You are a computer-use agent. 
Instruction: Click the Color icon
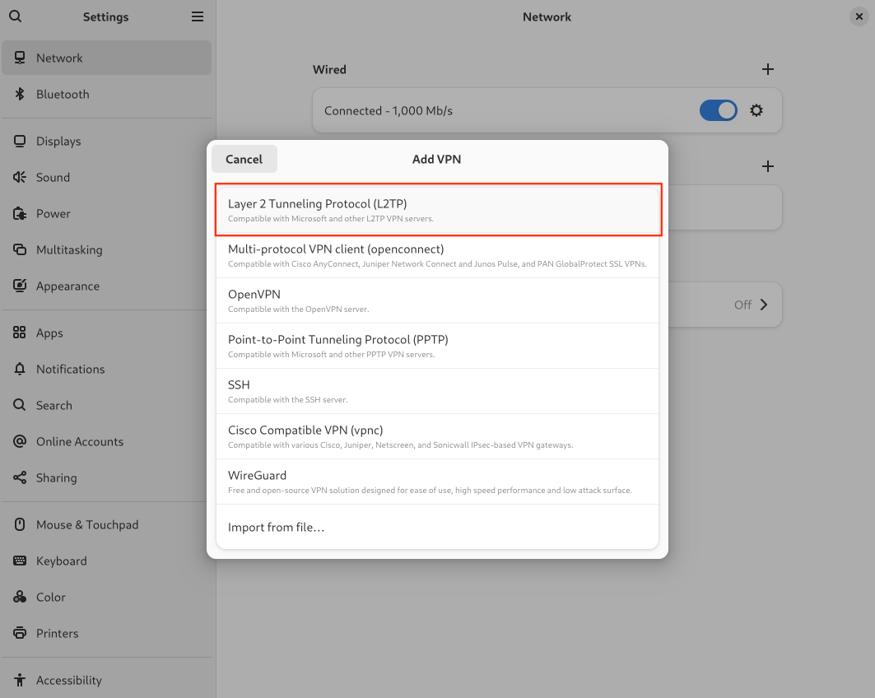(x=20, y=597)
